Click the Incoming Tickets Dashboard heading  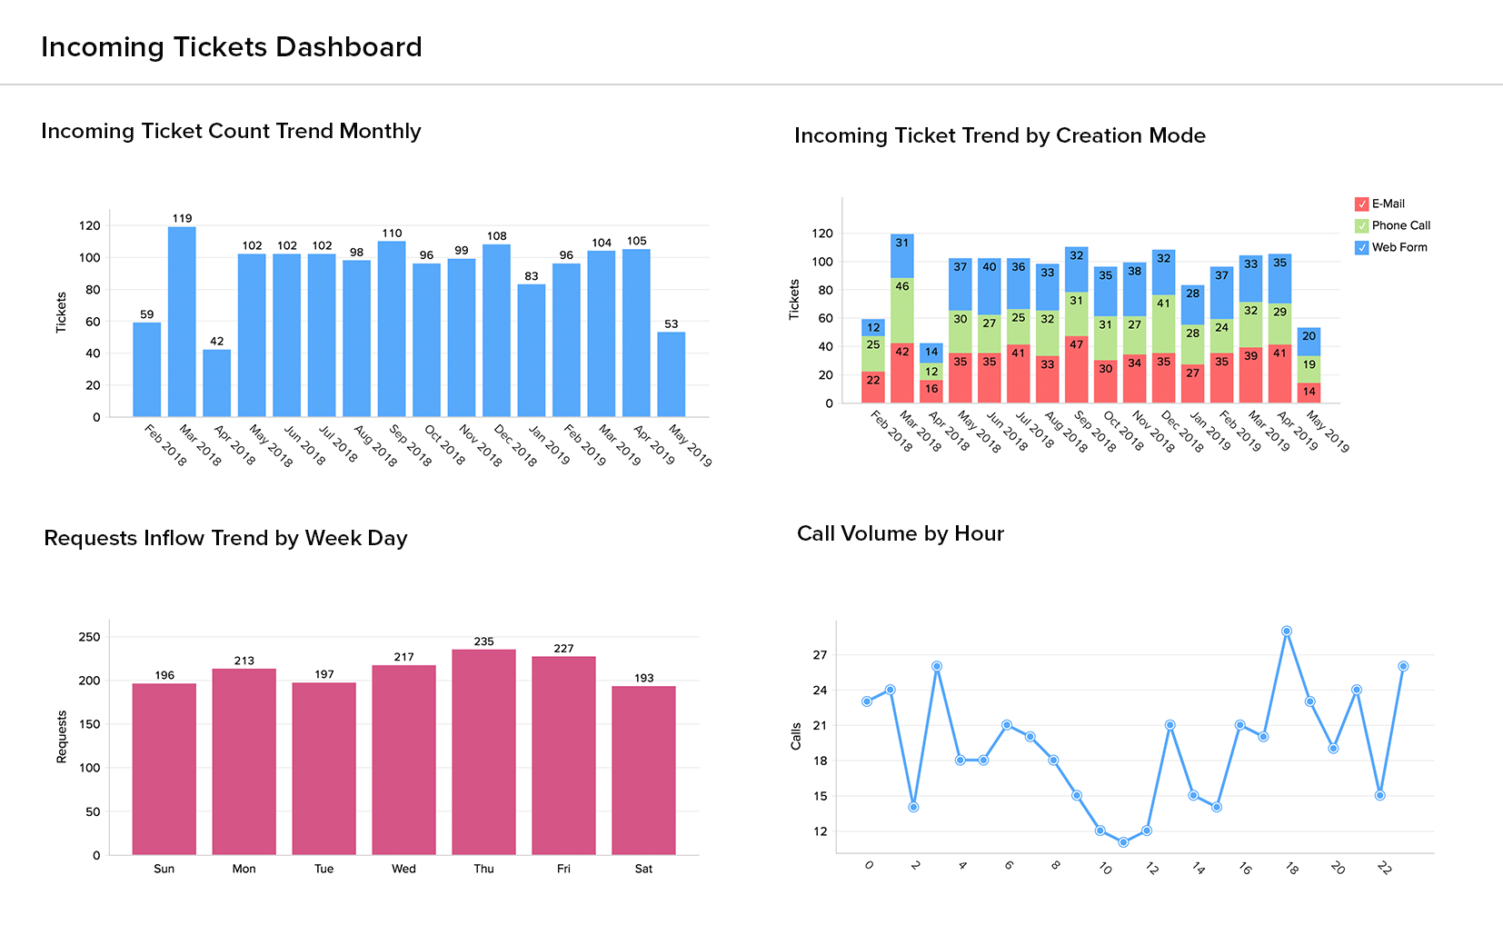pyautogui.click(x=232, y=47)
